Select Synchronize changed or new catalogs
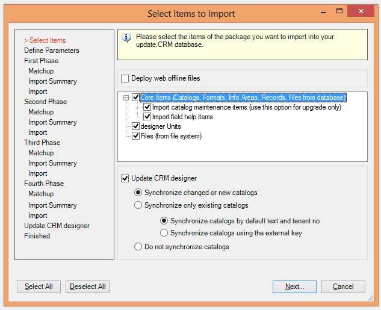The height and width of the screenshot is (310, 381). pos(138,193)
